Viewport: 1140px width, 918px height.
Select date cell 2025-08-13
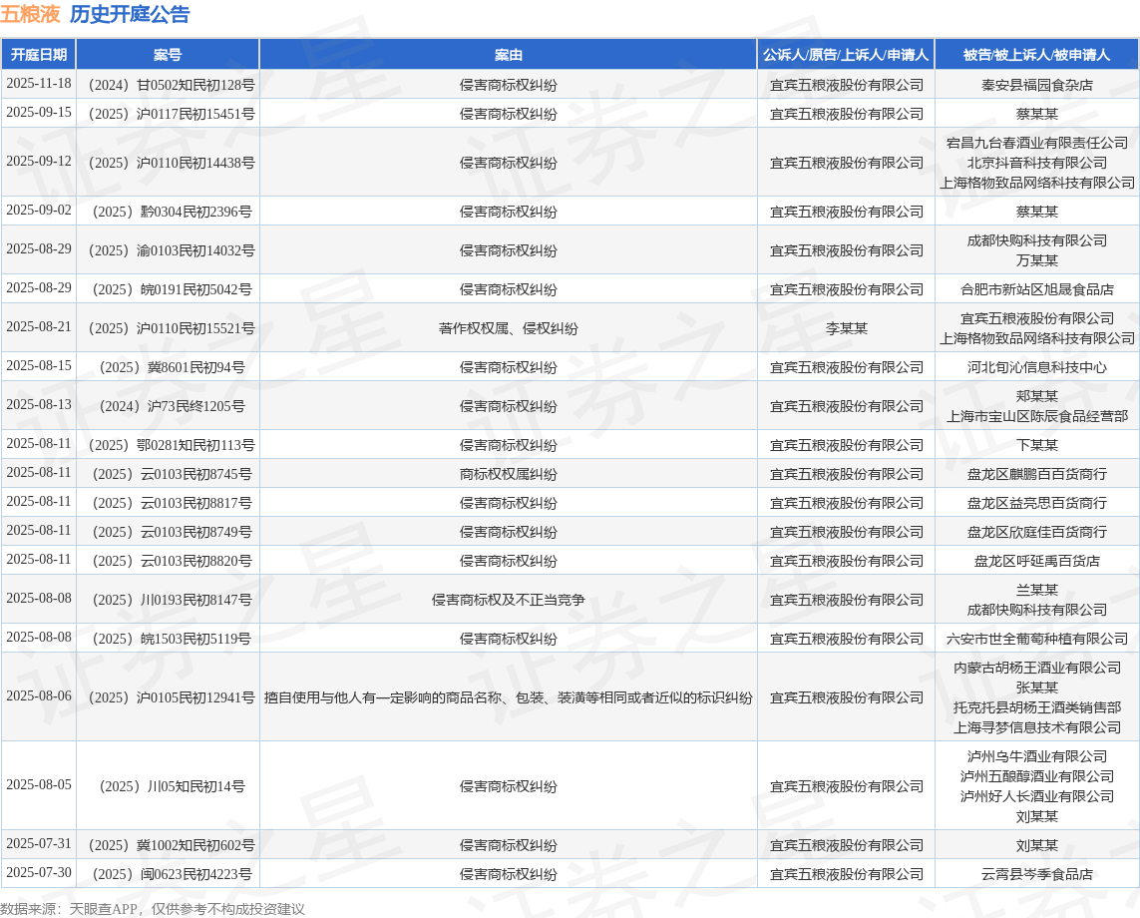pyautogui.click(x=39, y=405)
